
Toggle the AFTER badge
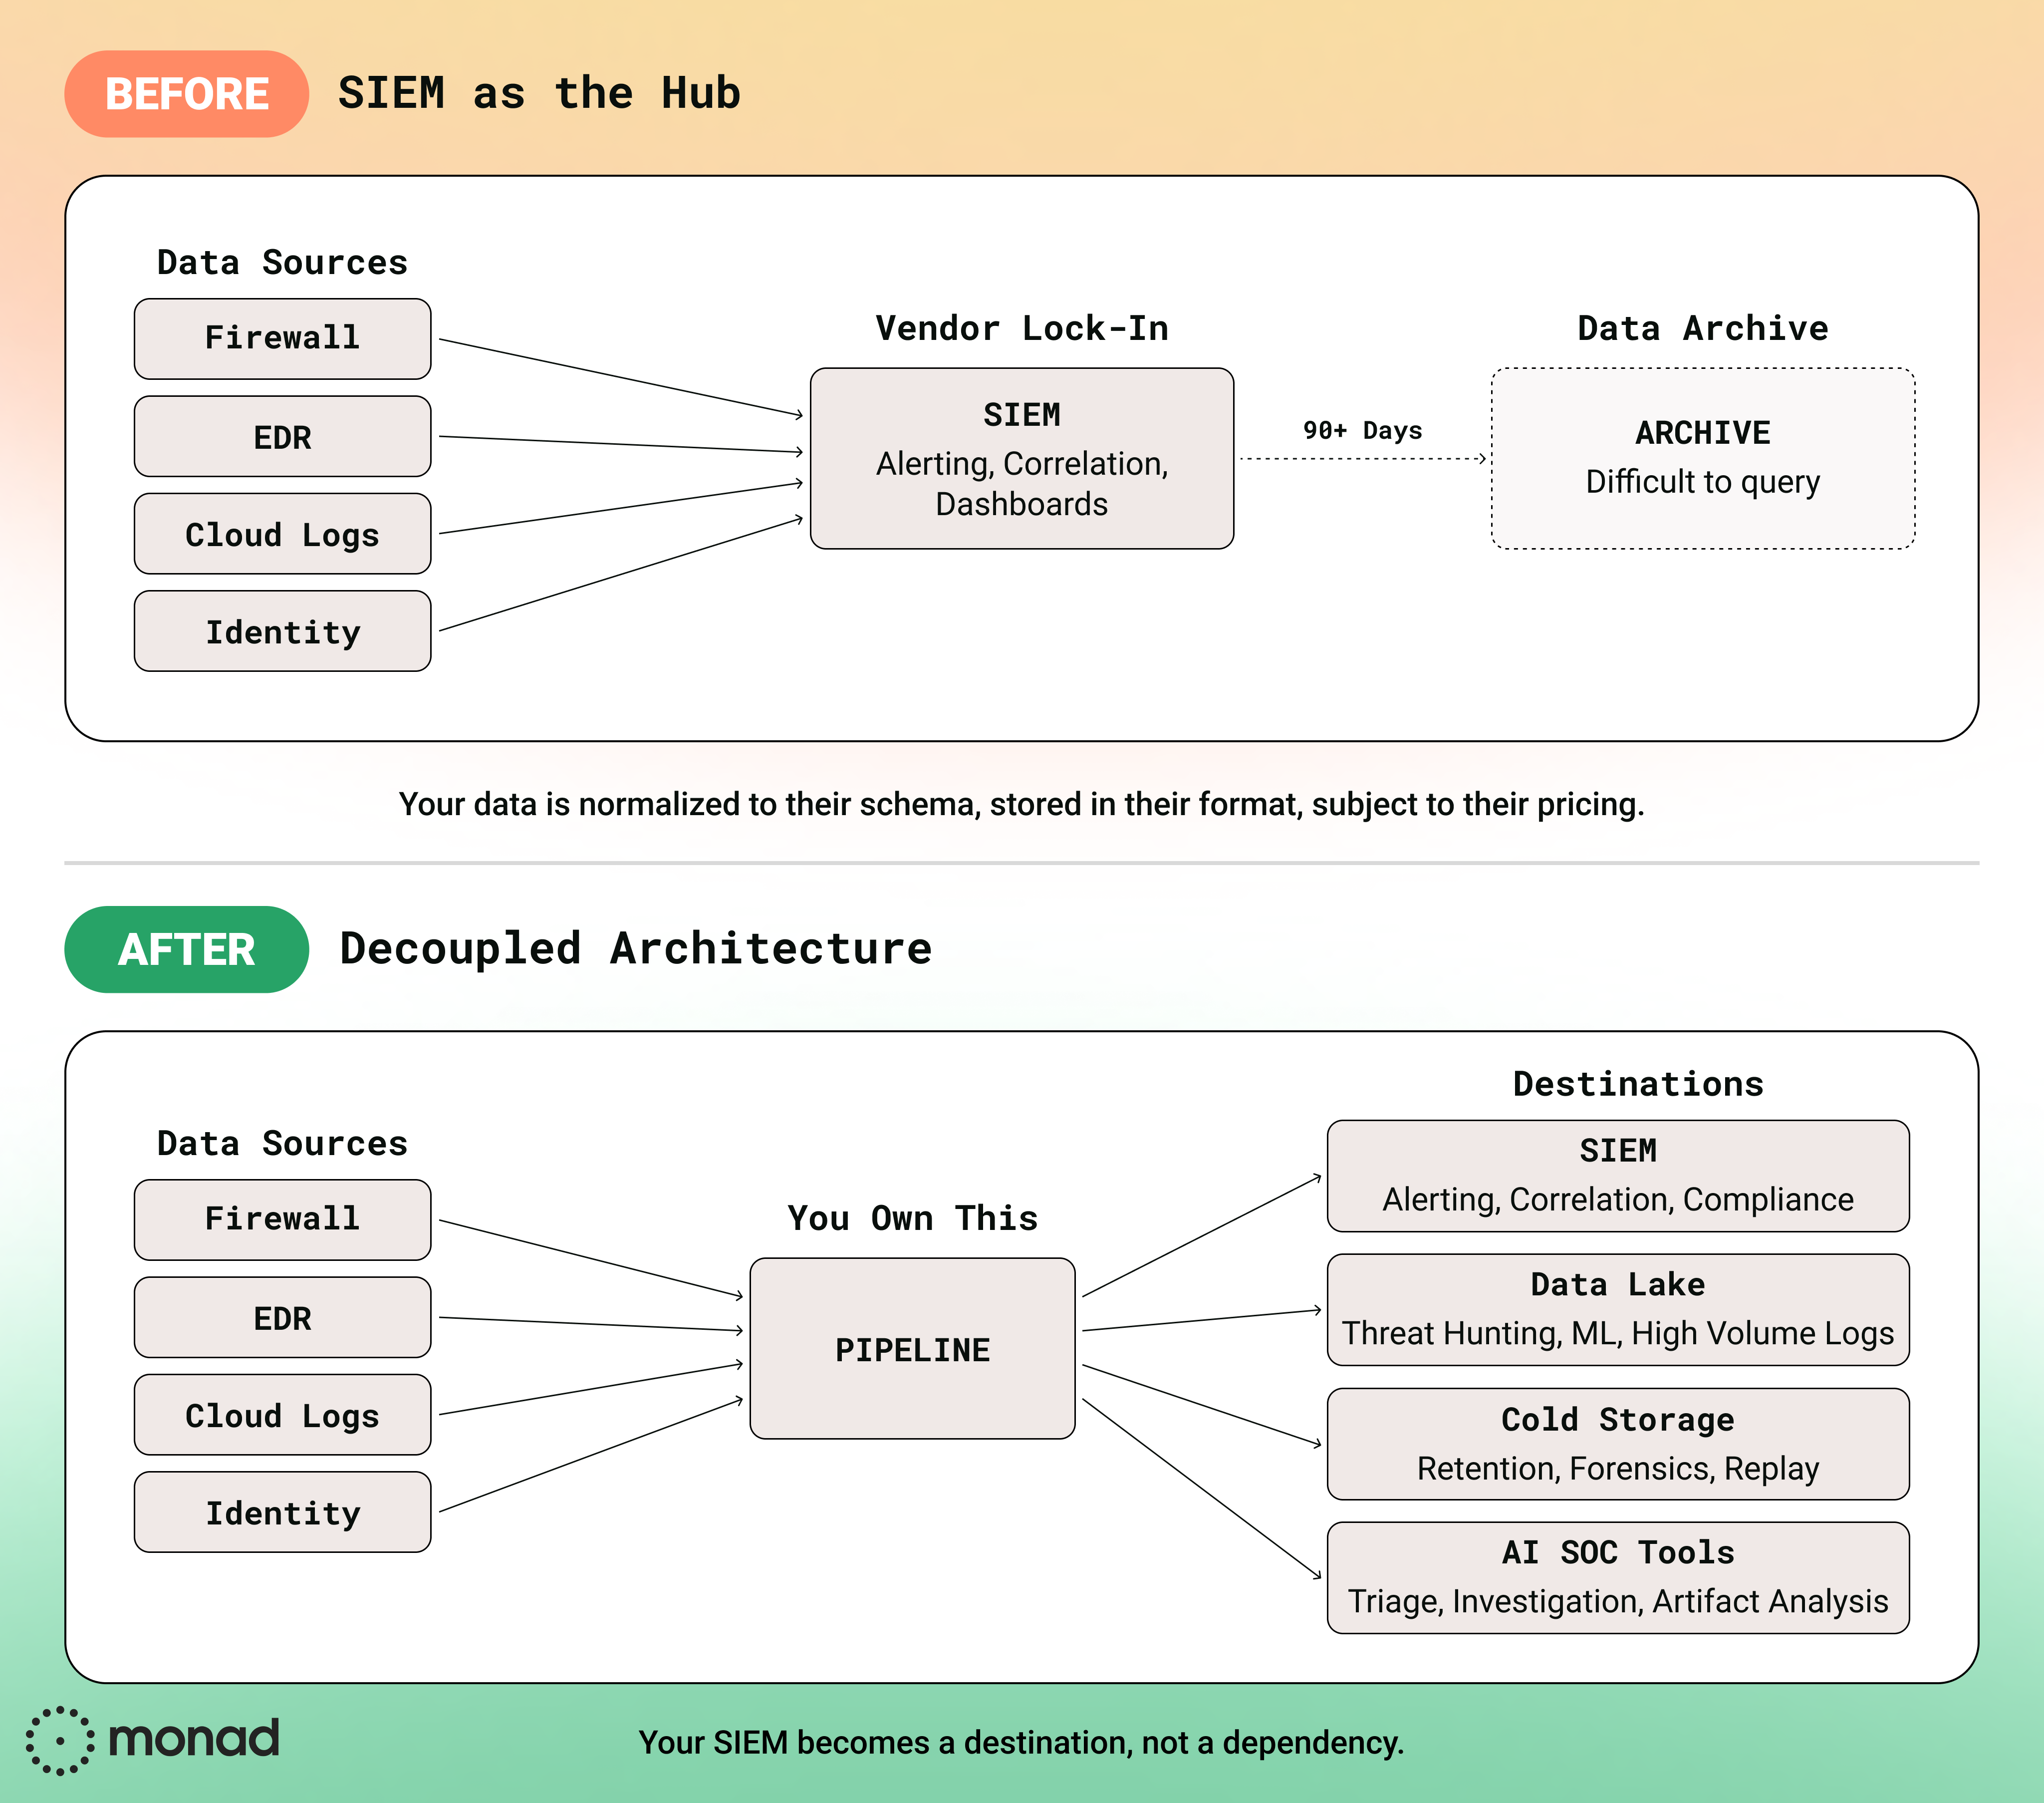[186, 948]
